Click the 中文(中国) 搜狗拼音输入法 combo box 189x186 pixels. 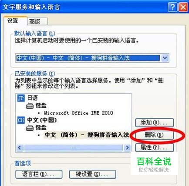[x=92, y=58]
